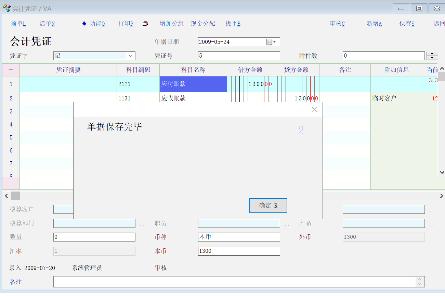Click the 附件数 input field

point(384,56)
